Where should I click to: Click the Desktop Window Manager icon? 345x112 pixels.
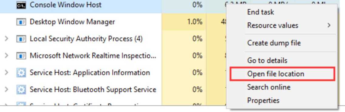click(21, 22)
